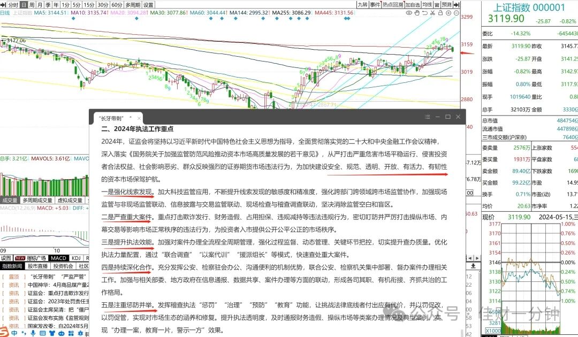
Task: Select the 60分 timeframe tab
Action: pyautogui.click(x=117, y=5)
